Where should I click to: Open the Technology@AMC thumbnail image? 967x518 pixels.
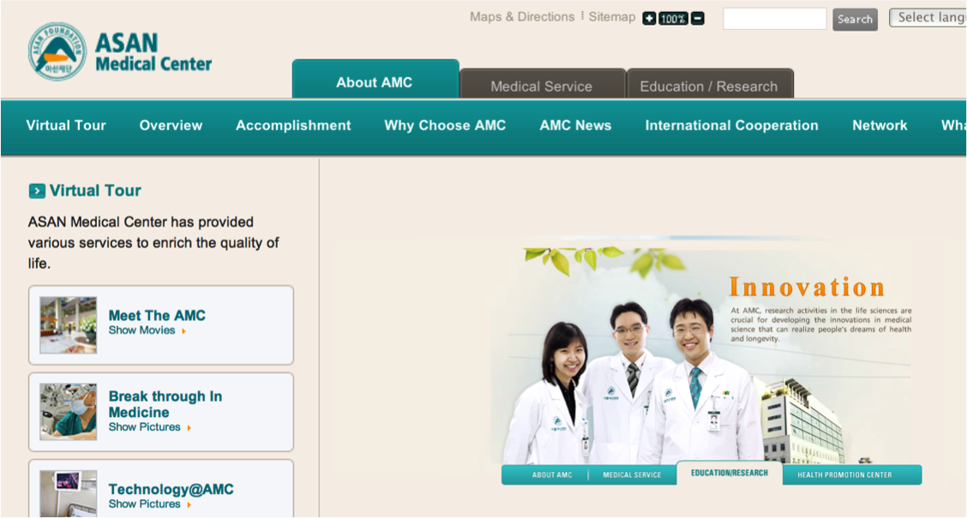click(69, 494)
